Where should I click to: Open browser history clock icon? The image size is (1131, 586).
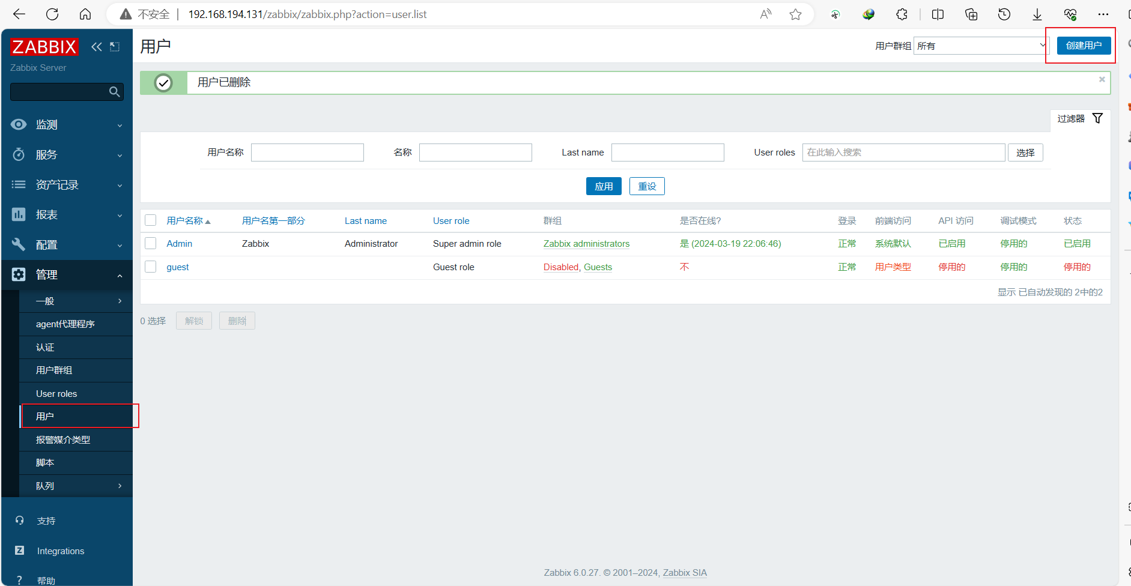coord(1004,14)
